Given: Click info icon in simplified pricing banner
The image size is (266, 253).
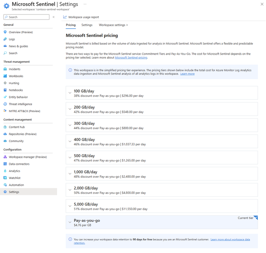Looking at the screenshot, I should tap(70, 70).
